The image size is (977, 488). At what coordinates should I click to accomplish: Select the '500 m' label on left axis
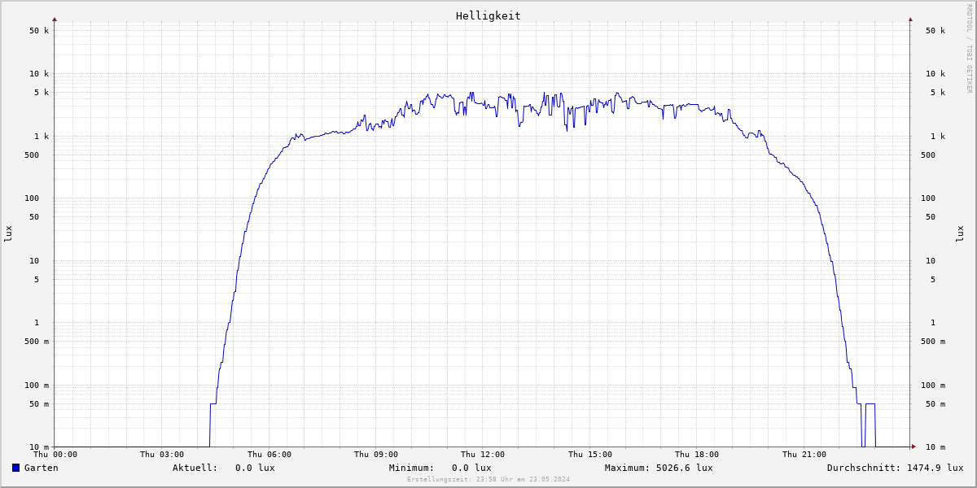coord(37,342)
